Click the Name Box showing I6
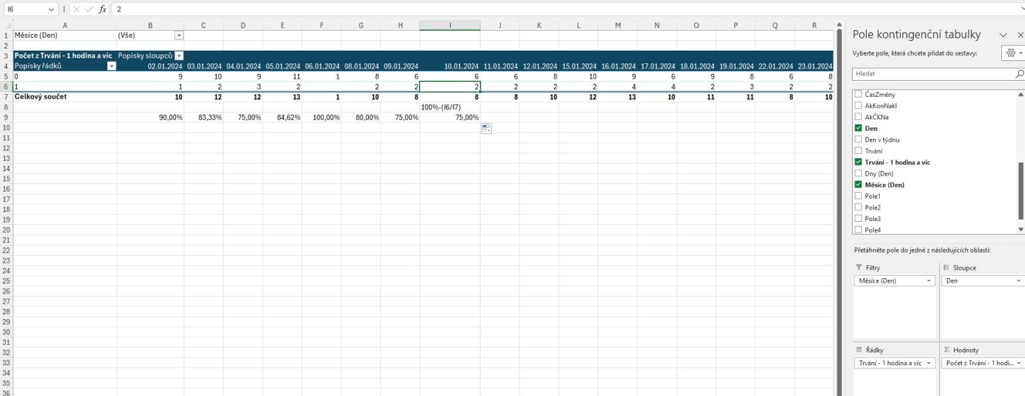This screenshot has width=1025, height=396. 26,10
